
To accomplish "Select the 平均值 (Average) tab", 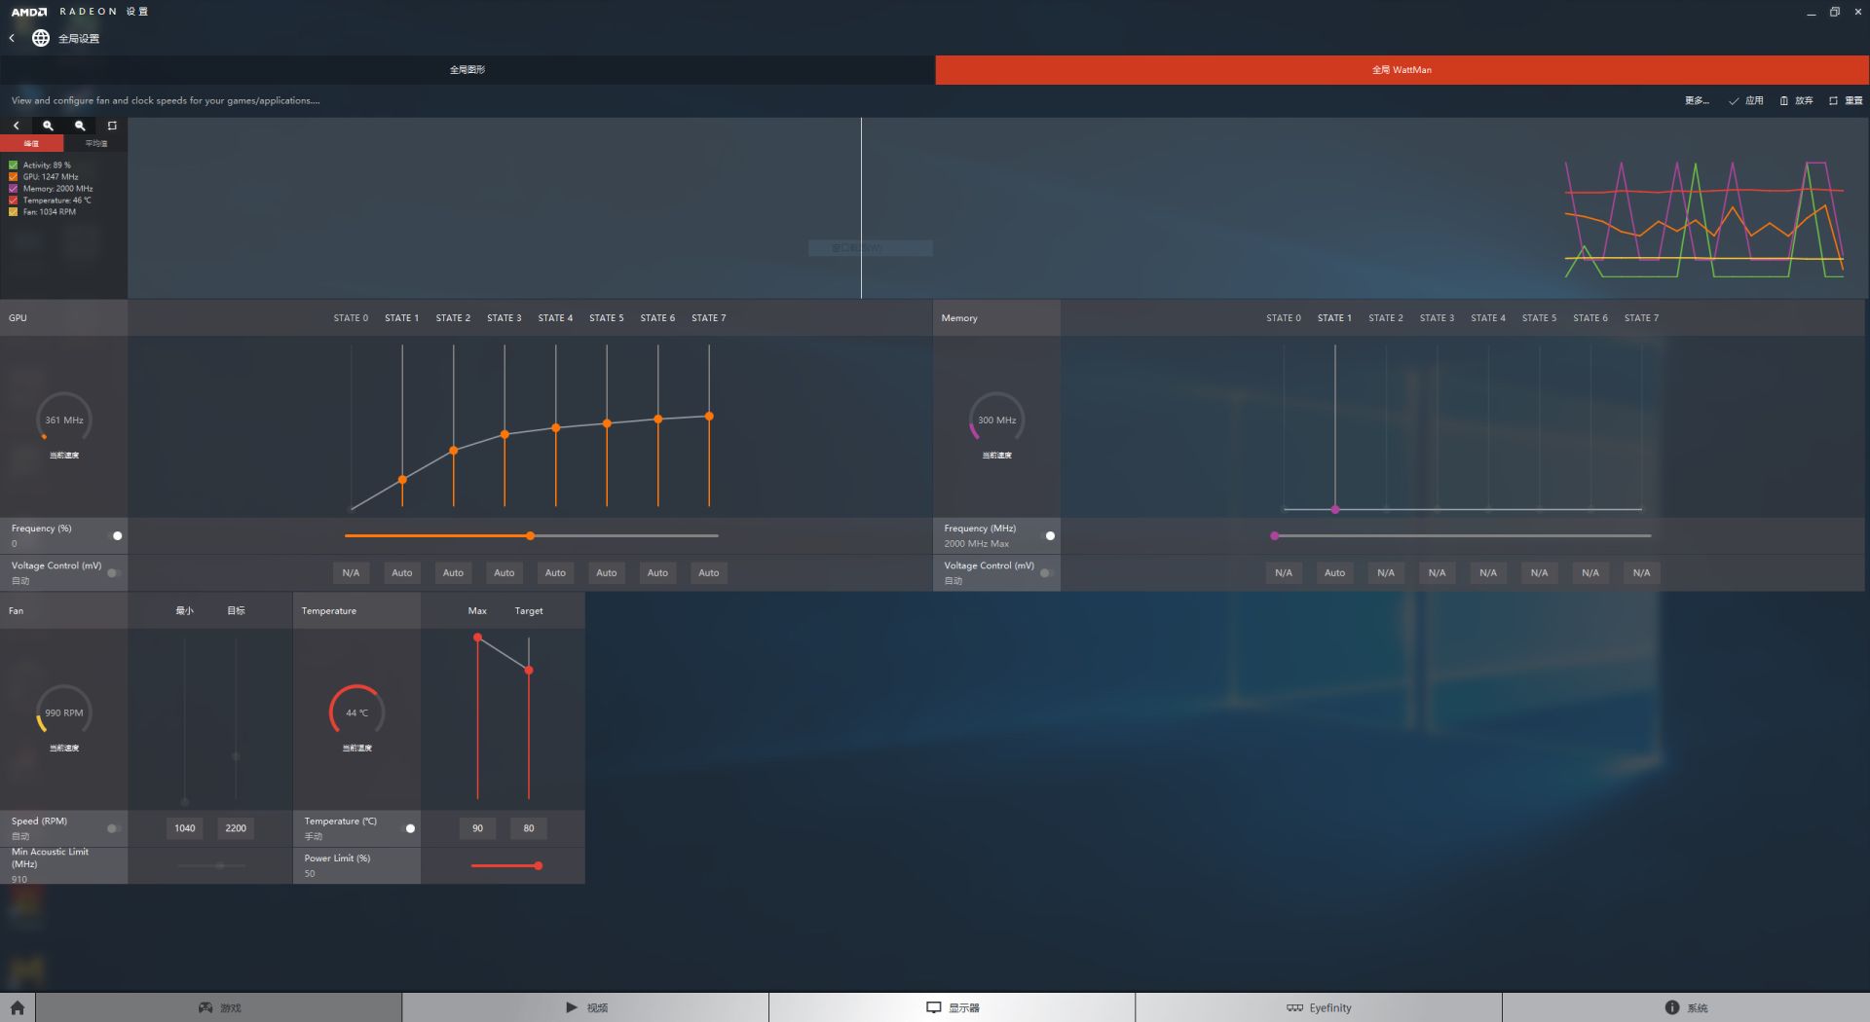I will [95, 143].
